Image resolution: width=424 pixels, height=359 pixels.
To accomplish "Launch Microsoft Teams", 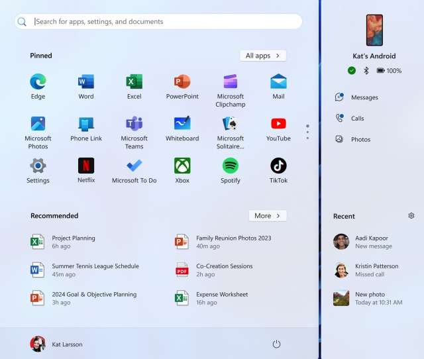I will click(134, 132).
